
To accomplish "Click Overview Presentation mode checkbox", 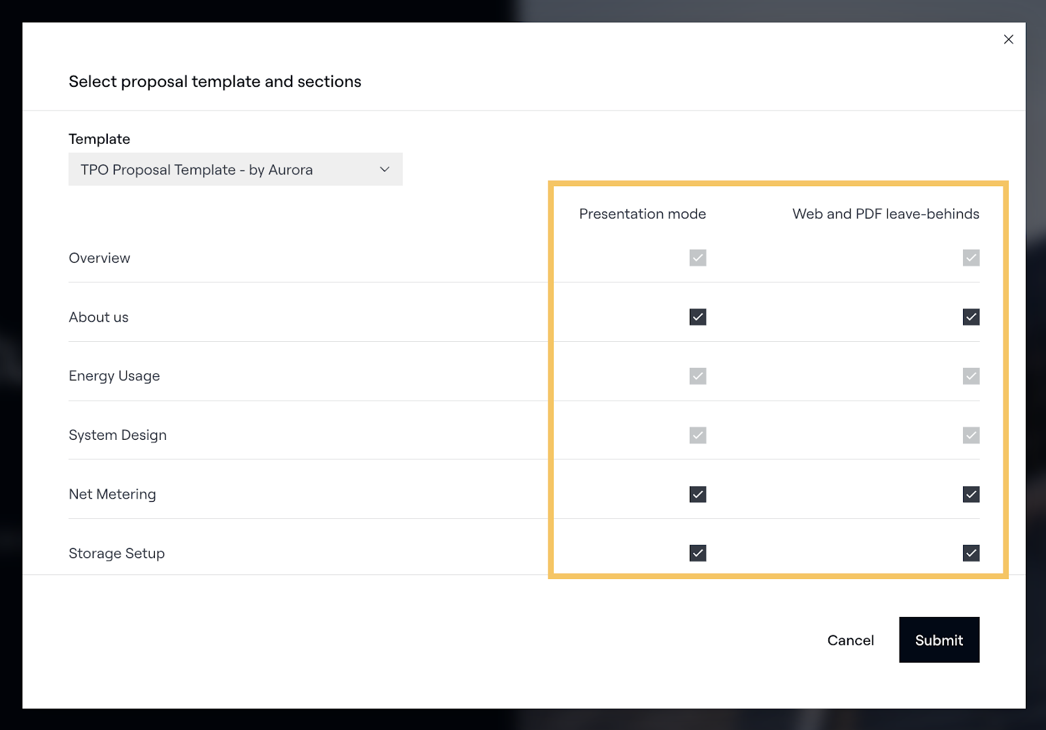I will pos(698,257).
